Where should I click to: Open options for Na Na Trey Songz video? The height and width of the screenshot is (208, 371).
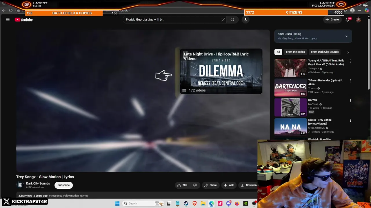coord(350,120)
